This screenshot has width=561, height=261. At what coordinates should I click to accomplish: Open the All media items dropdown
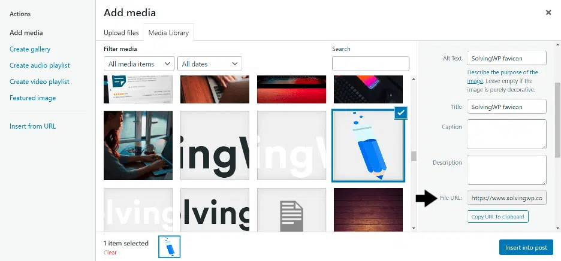(x=139, y=63)
